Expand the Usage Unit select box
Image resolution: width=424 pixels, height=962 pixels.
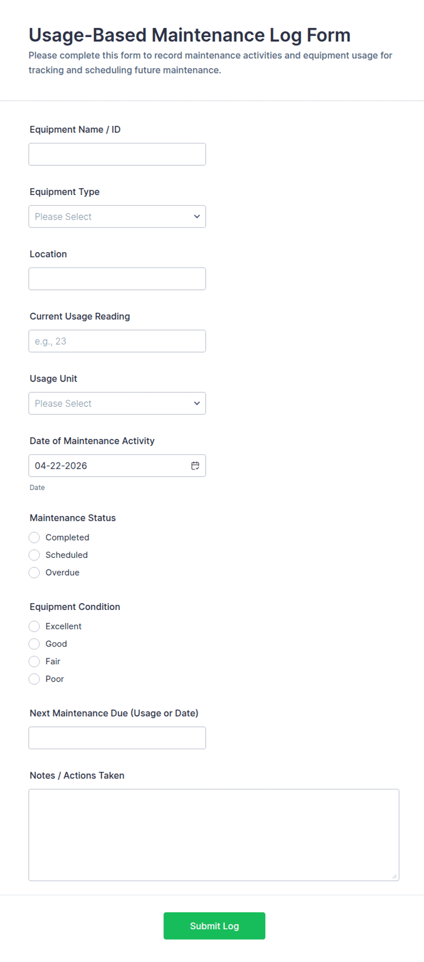pyautogui.click(x=109, y=403)
